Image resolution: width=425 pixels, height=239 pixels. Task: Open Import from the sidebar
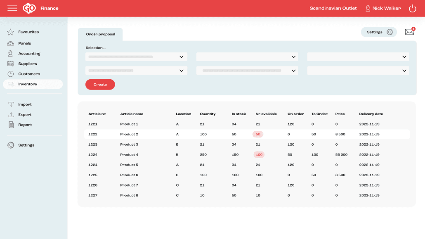[x=25, y=104]
